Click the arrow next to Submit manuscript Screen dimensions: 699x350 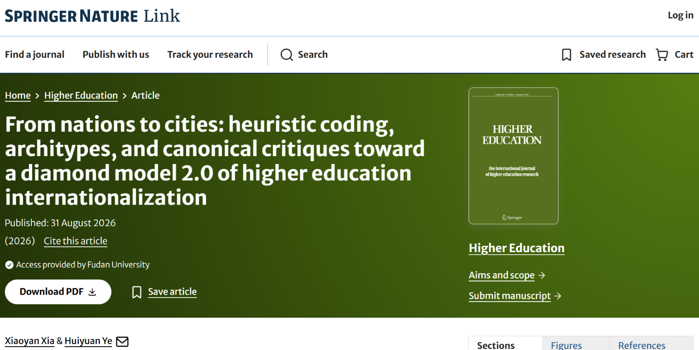coord(558,296)
